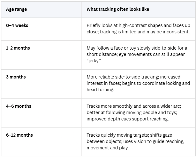Image resolution: width=196 pixels, height=157 pixels.
Task: Click 'close; tracking is limited' text line
Action: coord(138,32)
